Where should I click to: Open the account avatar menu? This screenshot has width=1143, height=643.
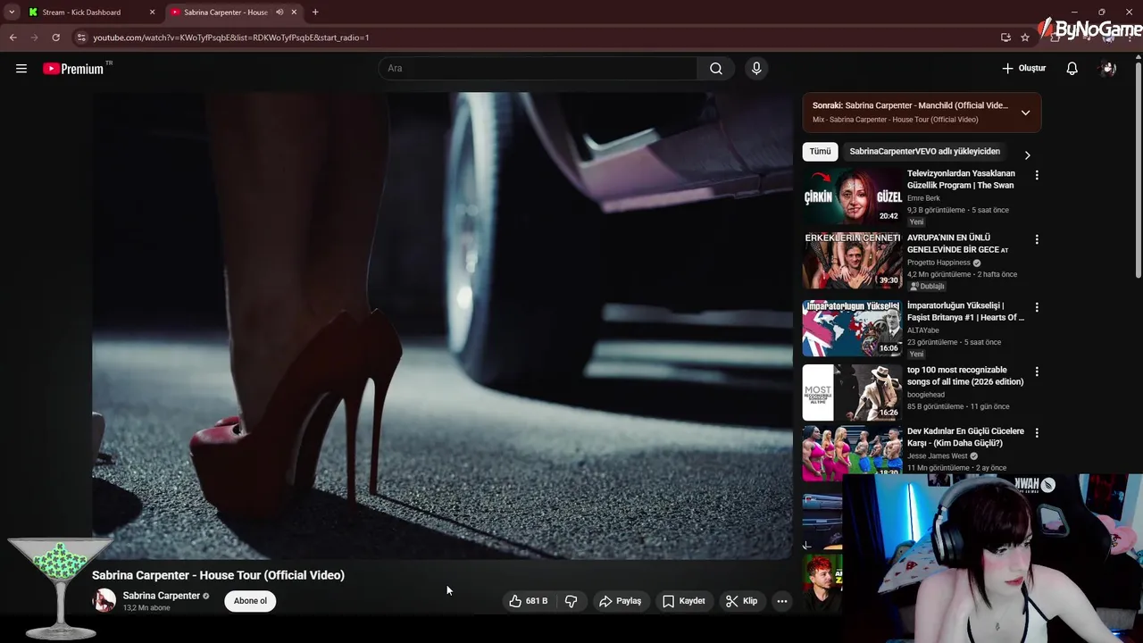click(x=1108, y=69)
